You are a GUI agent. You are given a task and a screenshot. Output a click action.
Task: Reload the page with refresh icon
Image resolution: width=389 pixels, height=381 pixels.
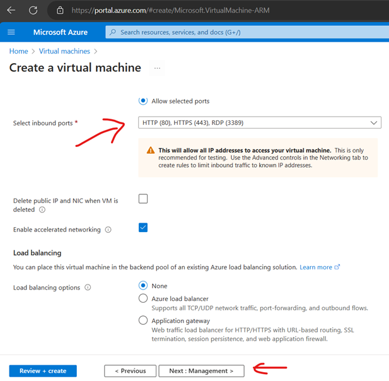[33, 10]
